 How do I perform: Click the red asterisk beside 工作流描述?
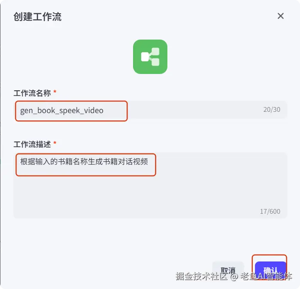tap(55, 143)
